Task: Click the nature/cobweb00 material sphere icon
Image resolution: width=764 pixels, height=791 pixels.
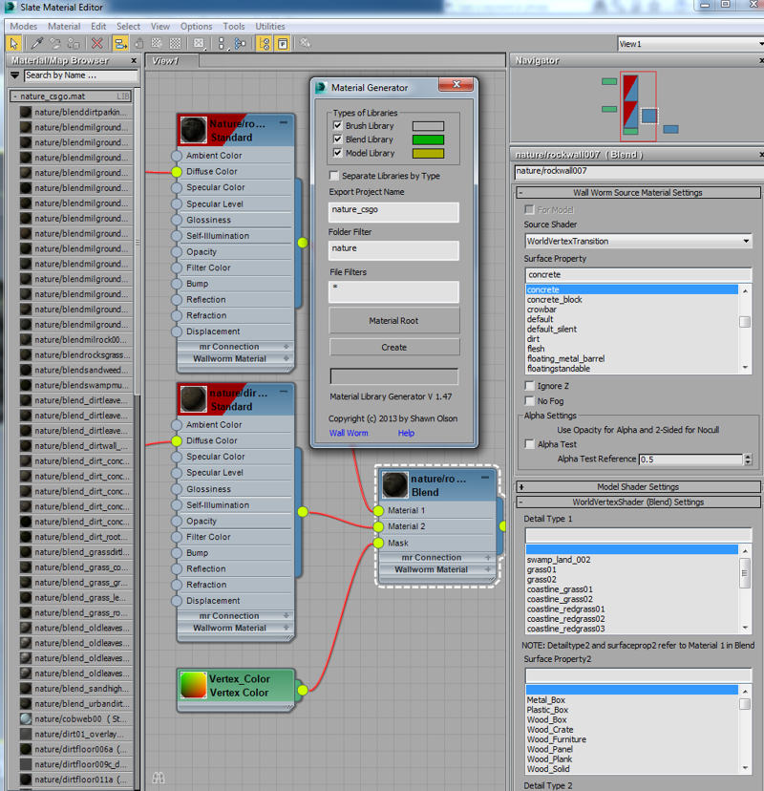Action: click(26, 718)
